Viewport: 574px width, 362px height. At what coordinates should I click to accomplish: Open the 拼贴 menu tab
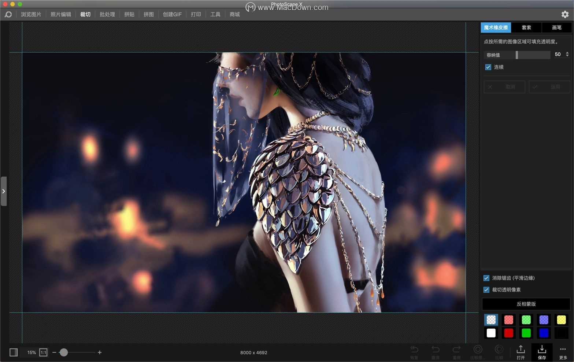129,14
